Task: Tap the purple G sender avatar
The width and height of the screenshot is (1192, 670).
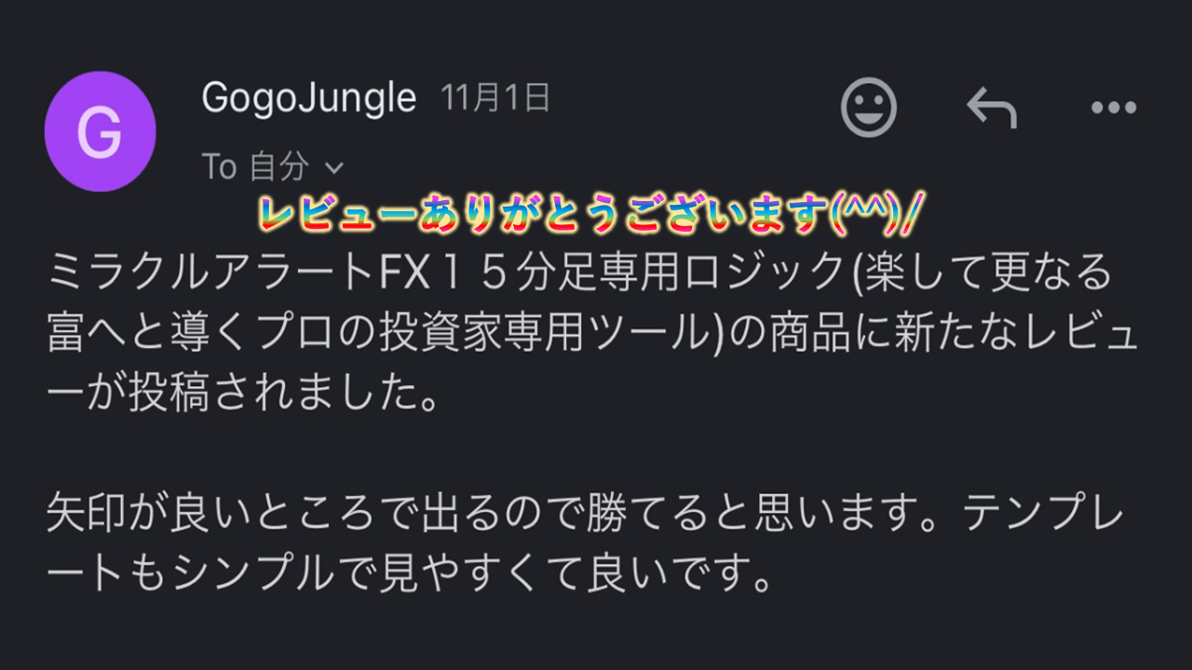Action: [x=100, y=131]
